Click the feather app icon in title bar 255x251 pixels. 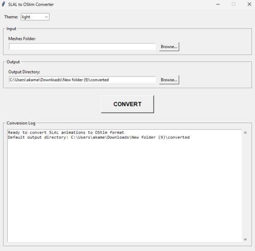[4, 4]
